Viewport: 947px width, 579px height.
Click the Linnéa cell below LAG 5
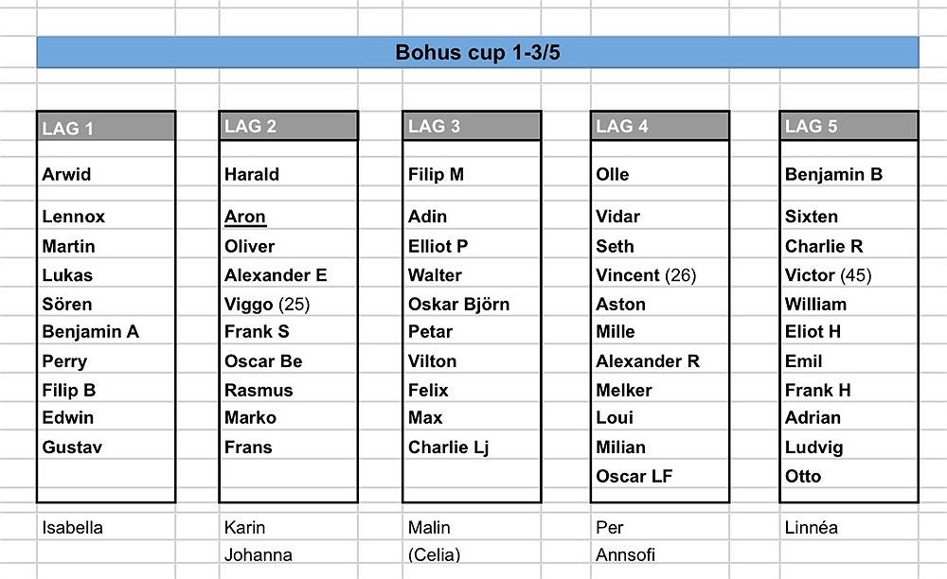[812, 528]
